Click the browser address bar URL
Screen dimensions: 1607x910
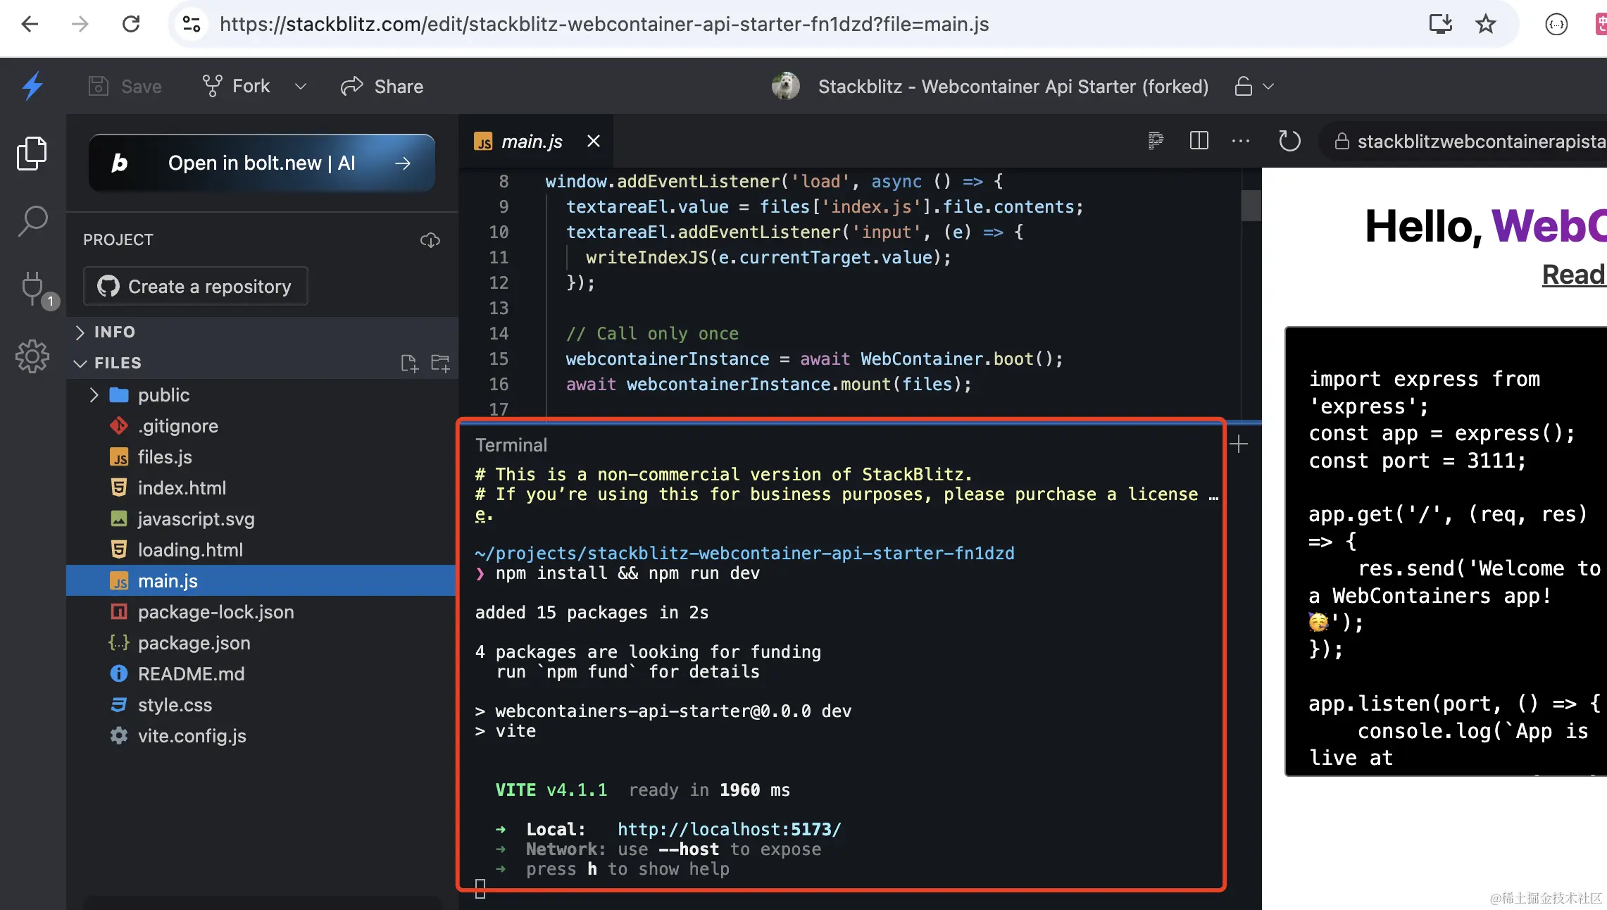pos(604,25)
